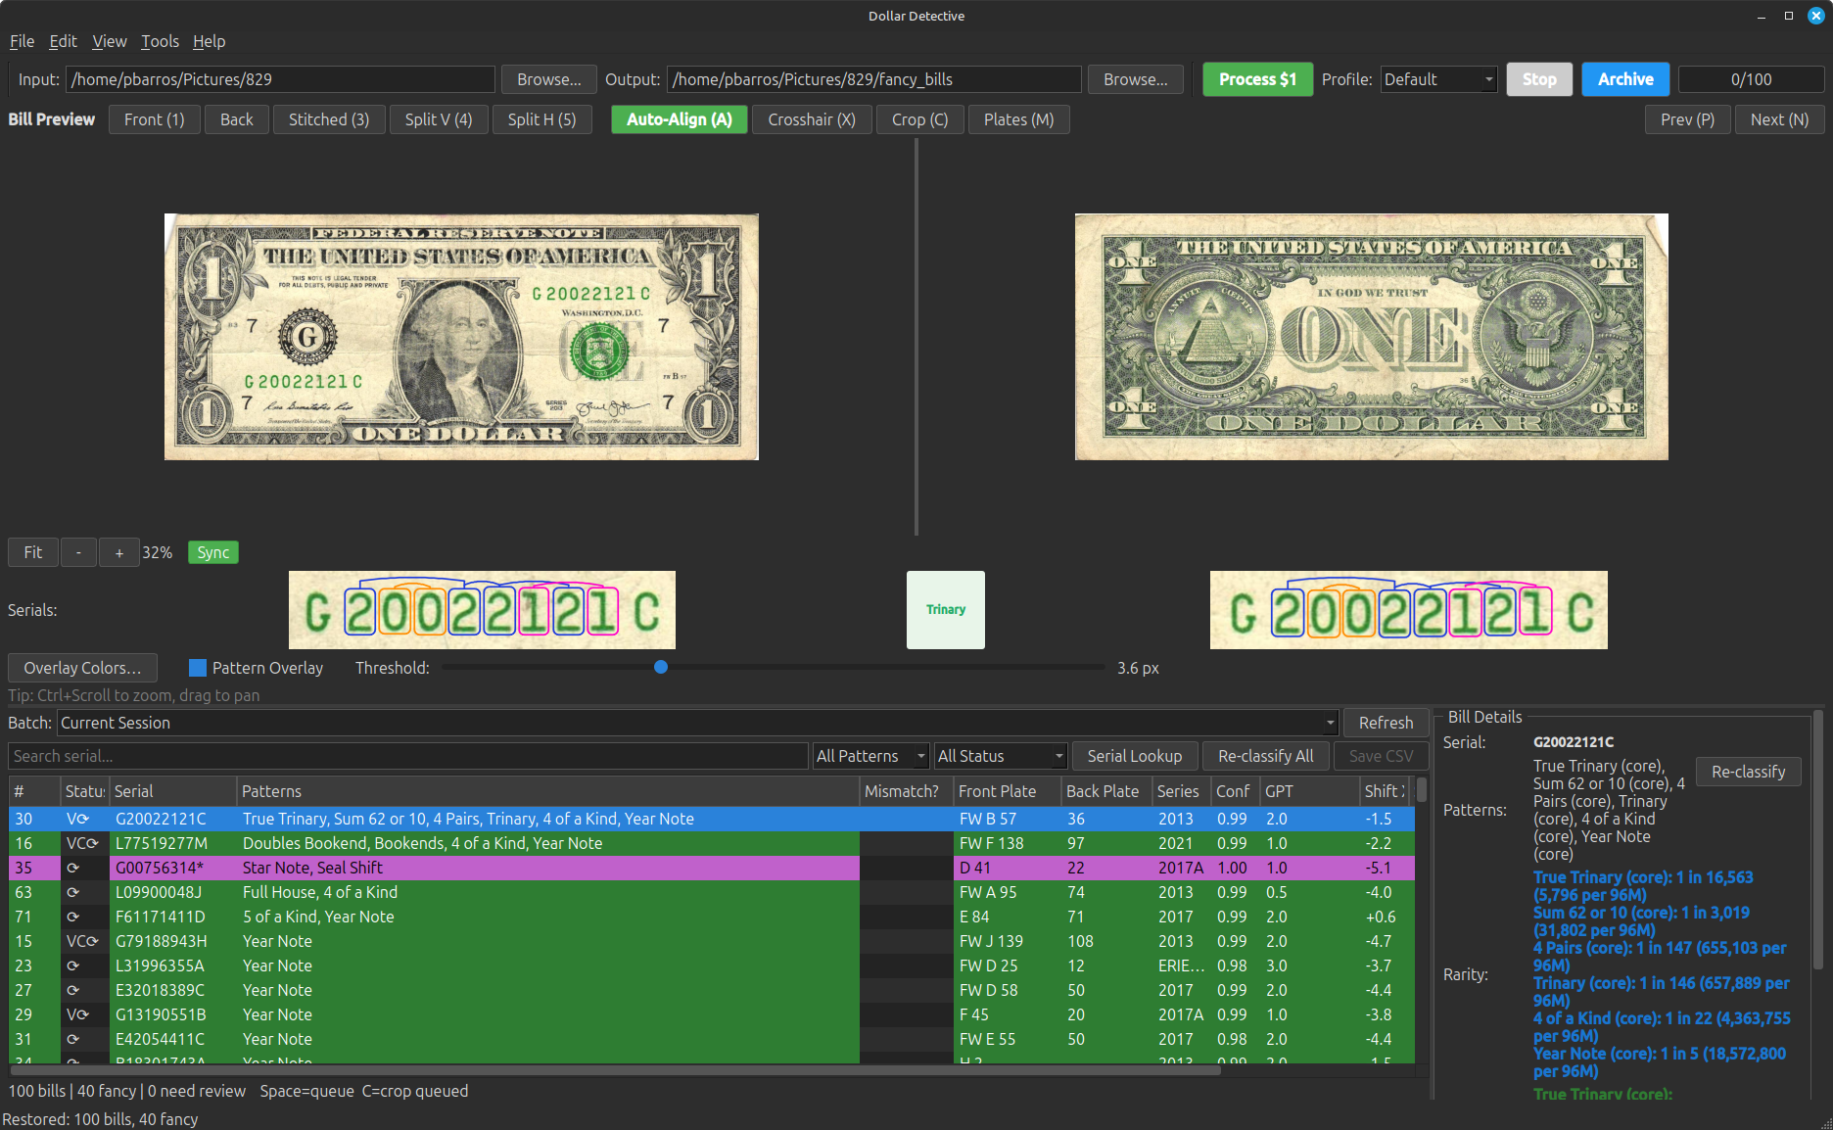Toggle the Crop (C) mode
Screen dimensions: 1833x1130
coord(919,119)
